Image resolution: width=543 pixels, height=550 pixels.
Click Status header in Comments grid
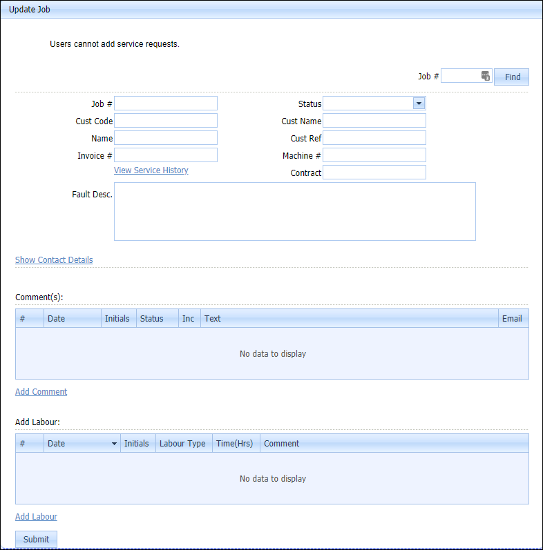[x=158, y=319]
